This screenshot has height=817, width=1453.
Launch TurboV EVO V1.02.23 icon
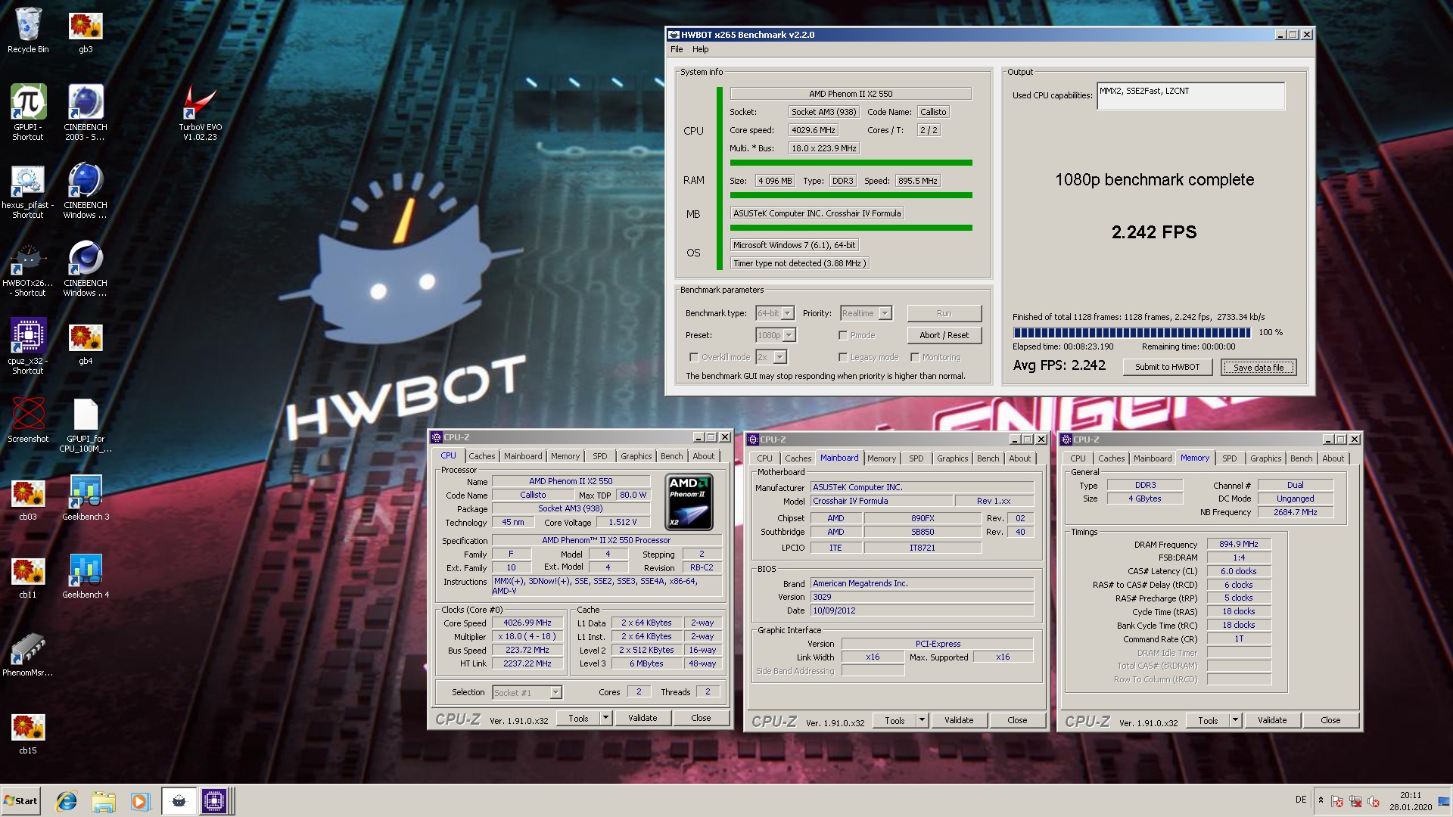point(200,112)
